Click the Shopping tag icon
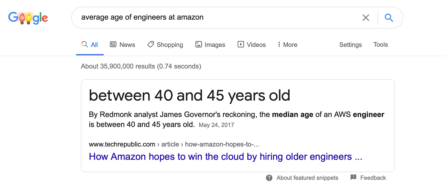 coord(150,44)
